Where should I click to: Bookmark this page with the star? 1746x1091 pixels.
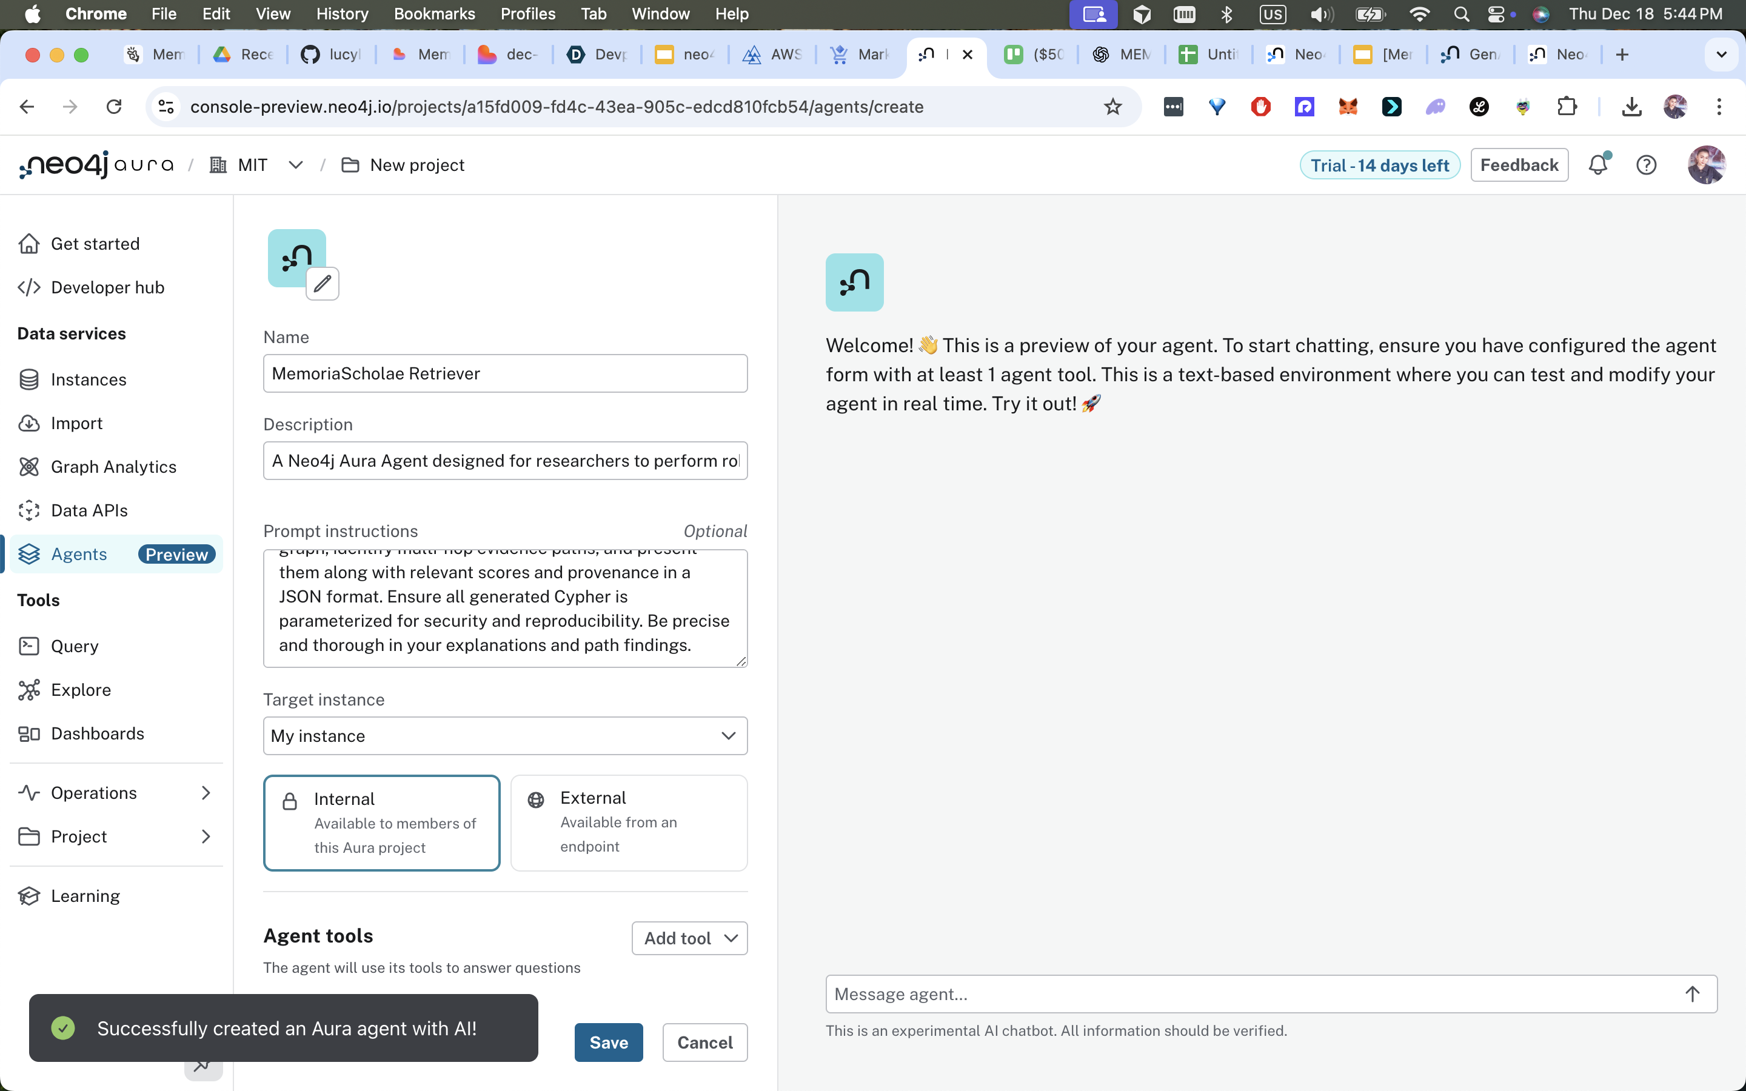[1112, 107]
